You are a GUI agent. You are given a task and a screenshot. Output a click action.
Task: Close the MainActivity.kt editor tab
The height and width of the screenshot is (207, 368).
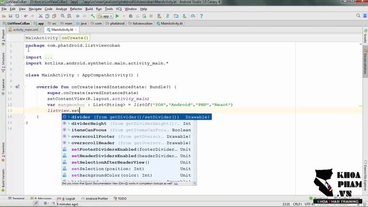pos(76,30)
